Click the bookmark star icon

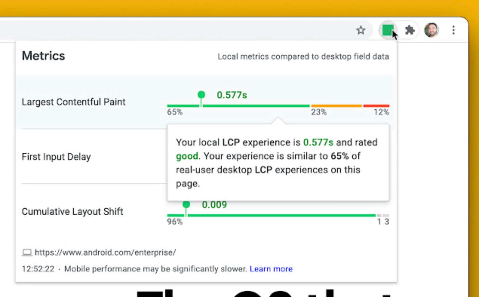pos(361,30)
